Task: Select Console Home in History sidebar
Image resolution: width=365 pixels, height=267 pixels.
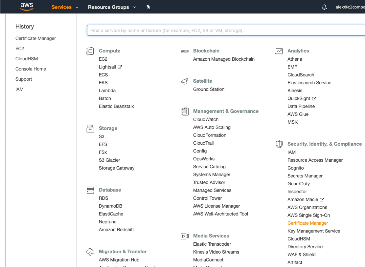Action: [31, 69]
